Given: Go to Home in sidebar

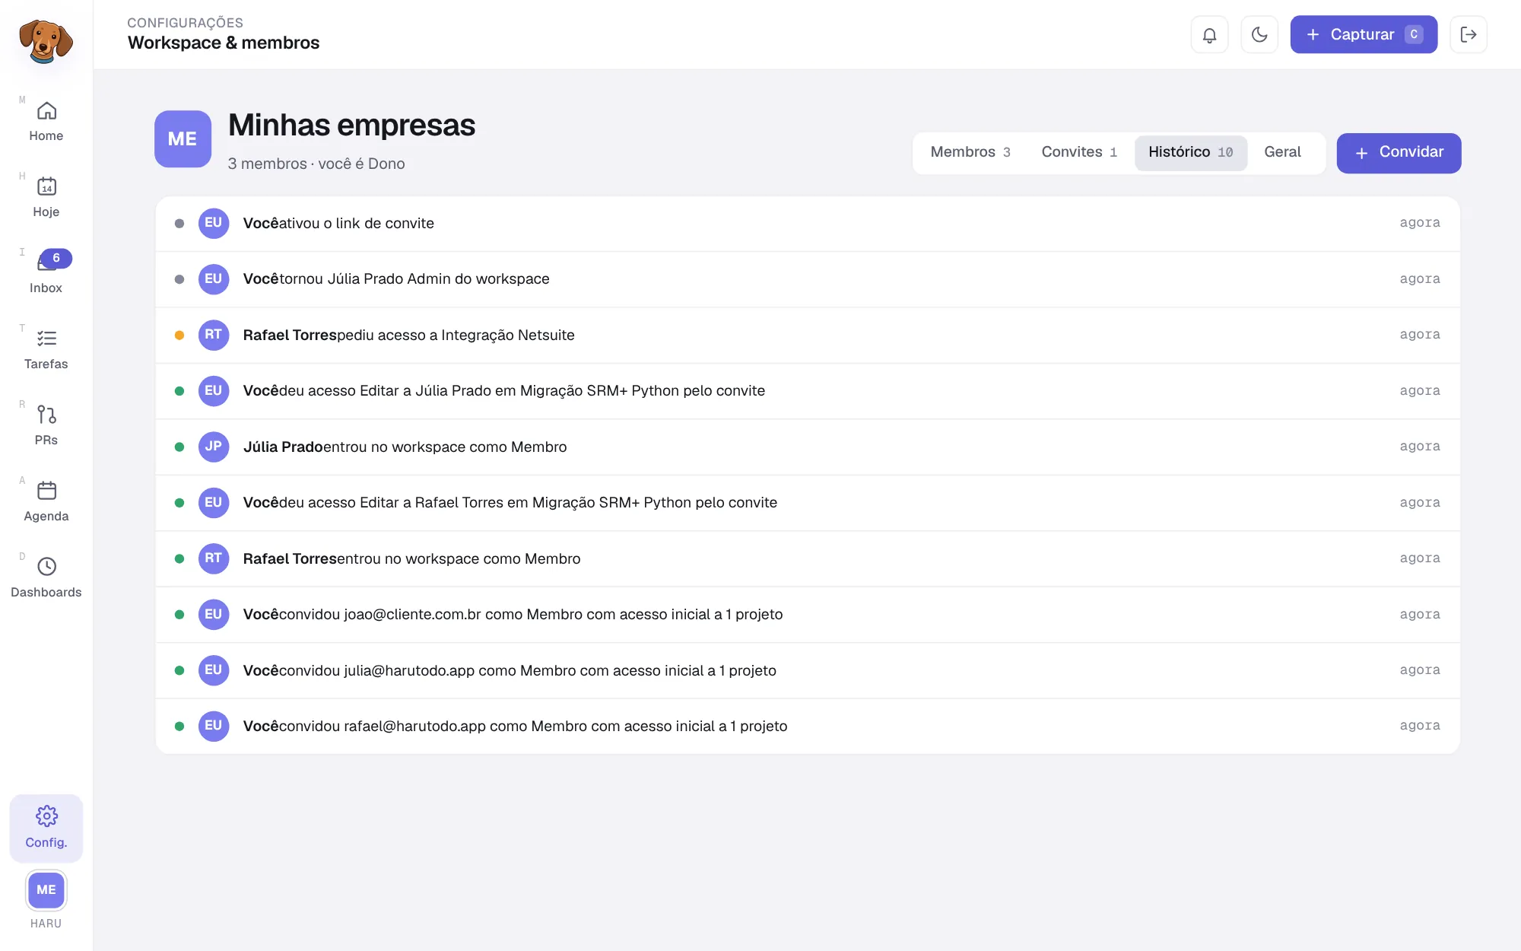Looking at the screenshot, I should tap(46, 122).
